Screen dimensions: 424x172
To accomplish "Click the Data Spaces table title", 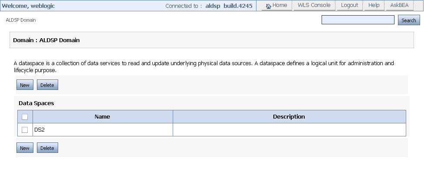I will pyautogui.click(x=36, y=103).
